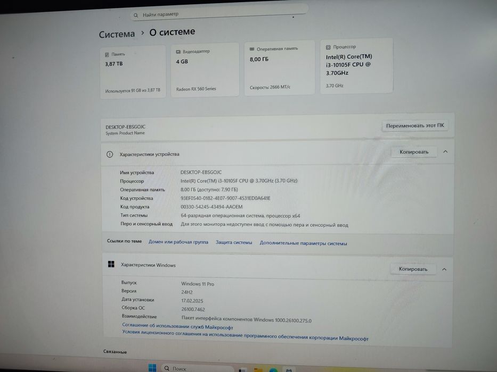Collapse Характеристики Windows section chevron

[x=444, y=269]
